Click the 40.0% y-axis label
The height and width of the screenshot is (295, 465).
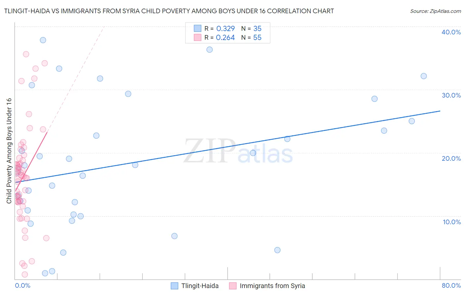[x=451, y=32]
